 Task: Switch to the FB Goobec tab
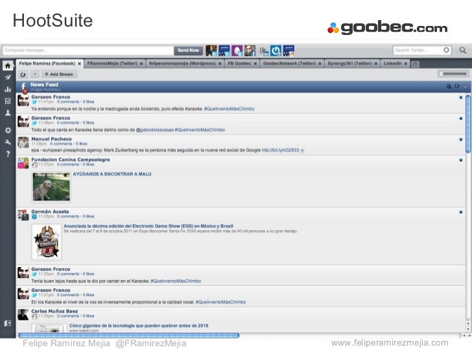239,64
